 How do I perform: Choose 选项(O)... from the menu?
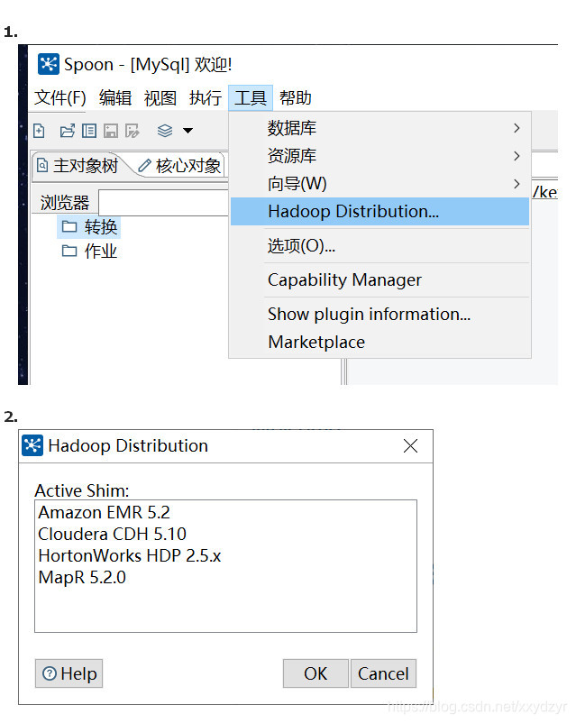[x=379, y=246]
